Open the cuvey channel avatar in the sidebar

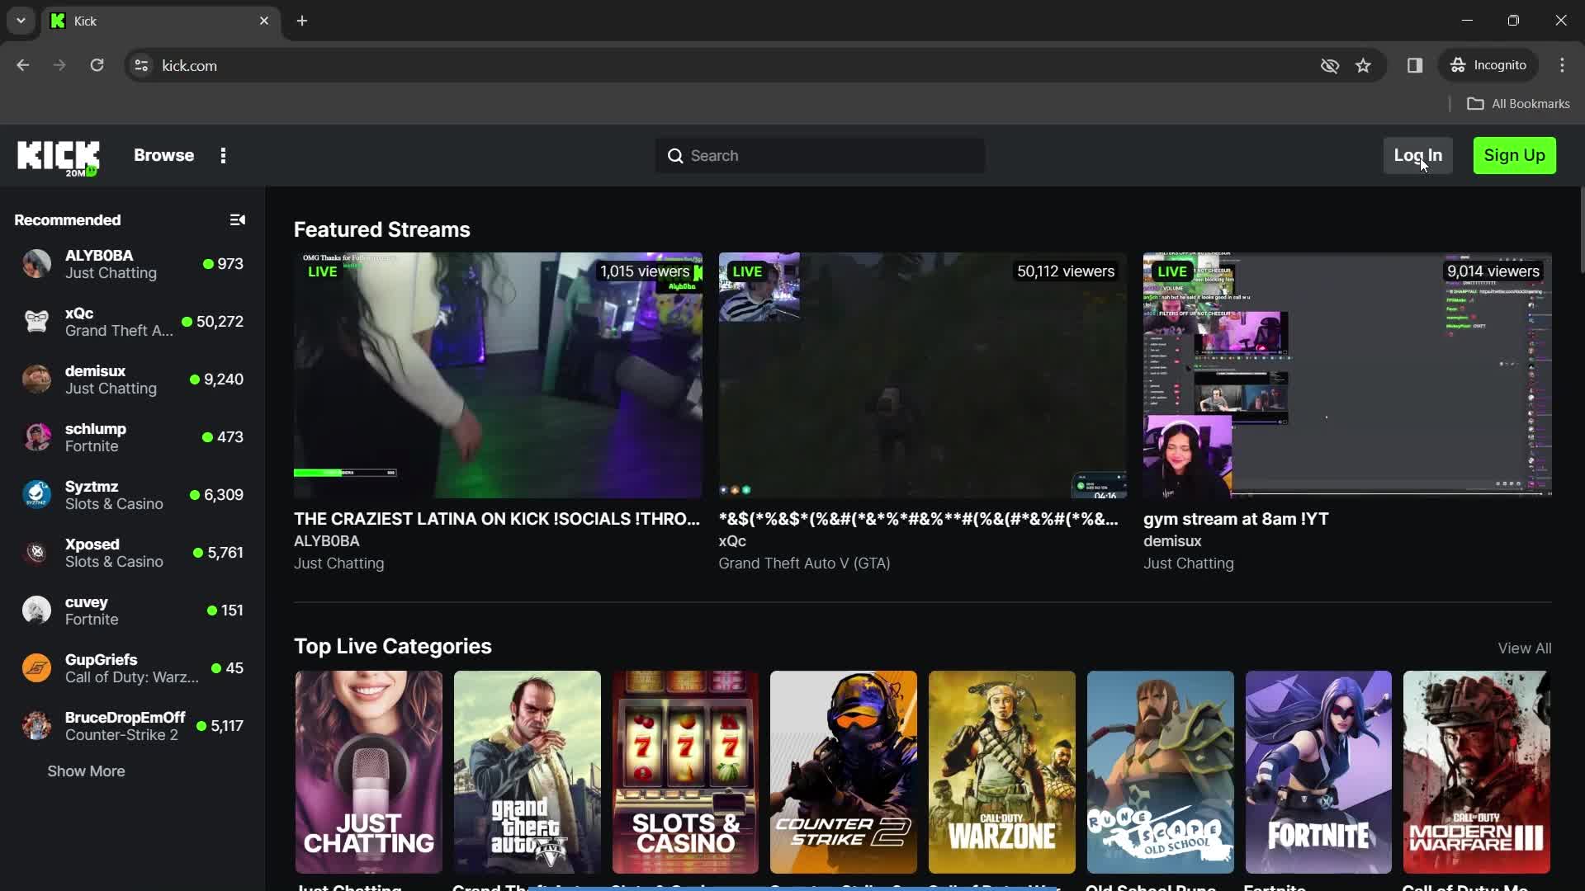(36, 610)
